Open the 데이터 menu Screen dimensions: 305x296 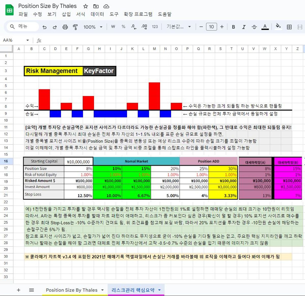[x=97, y=14]
